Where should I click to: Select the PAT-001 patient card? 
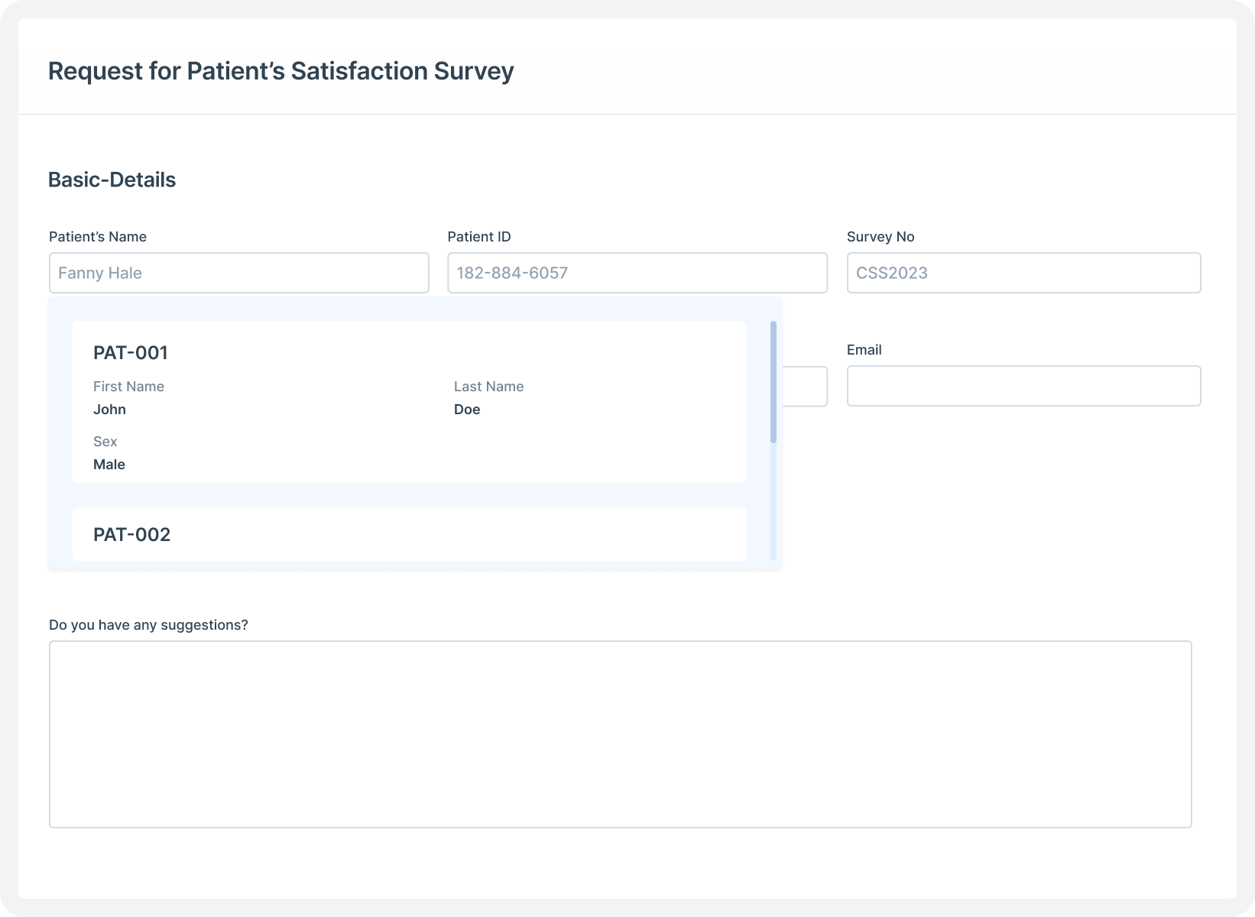(x=410, y=402)
